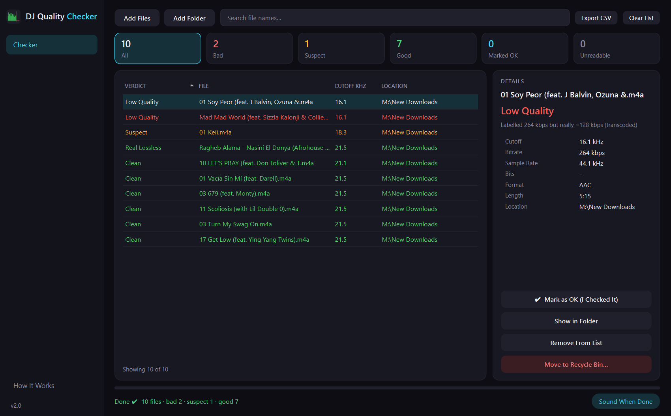This screenshot has height=416, width=671.
Task: Open the Checker sidebar tab
Action: pyautogui.click(x=52, y=45)
